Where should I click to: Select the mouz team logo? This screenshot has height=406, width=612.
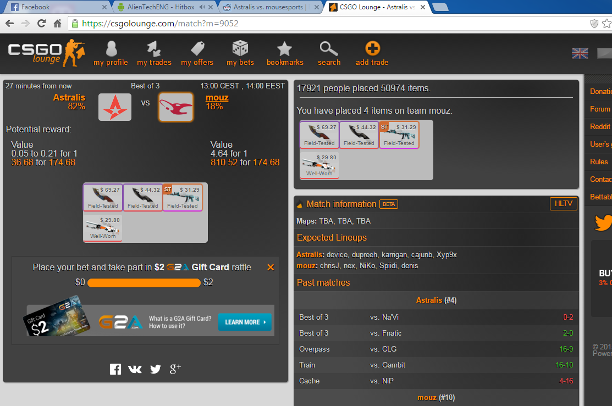tap(176, 107)
